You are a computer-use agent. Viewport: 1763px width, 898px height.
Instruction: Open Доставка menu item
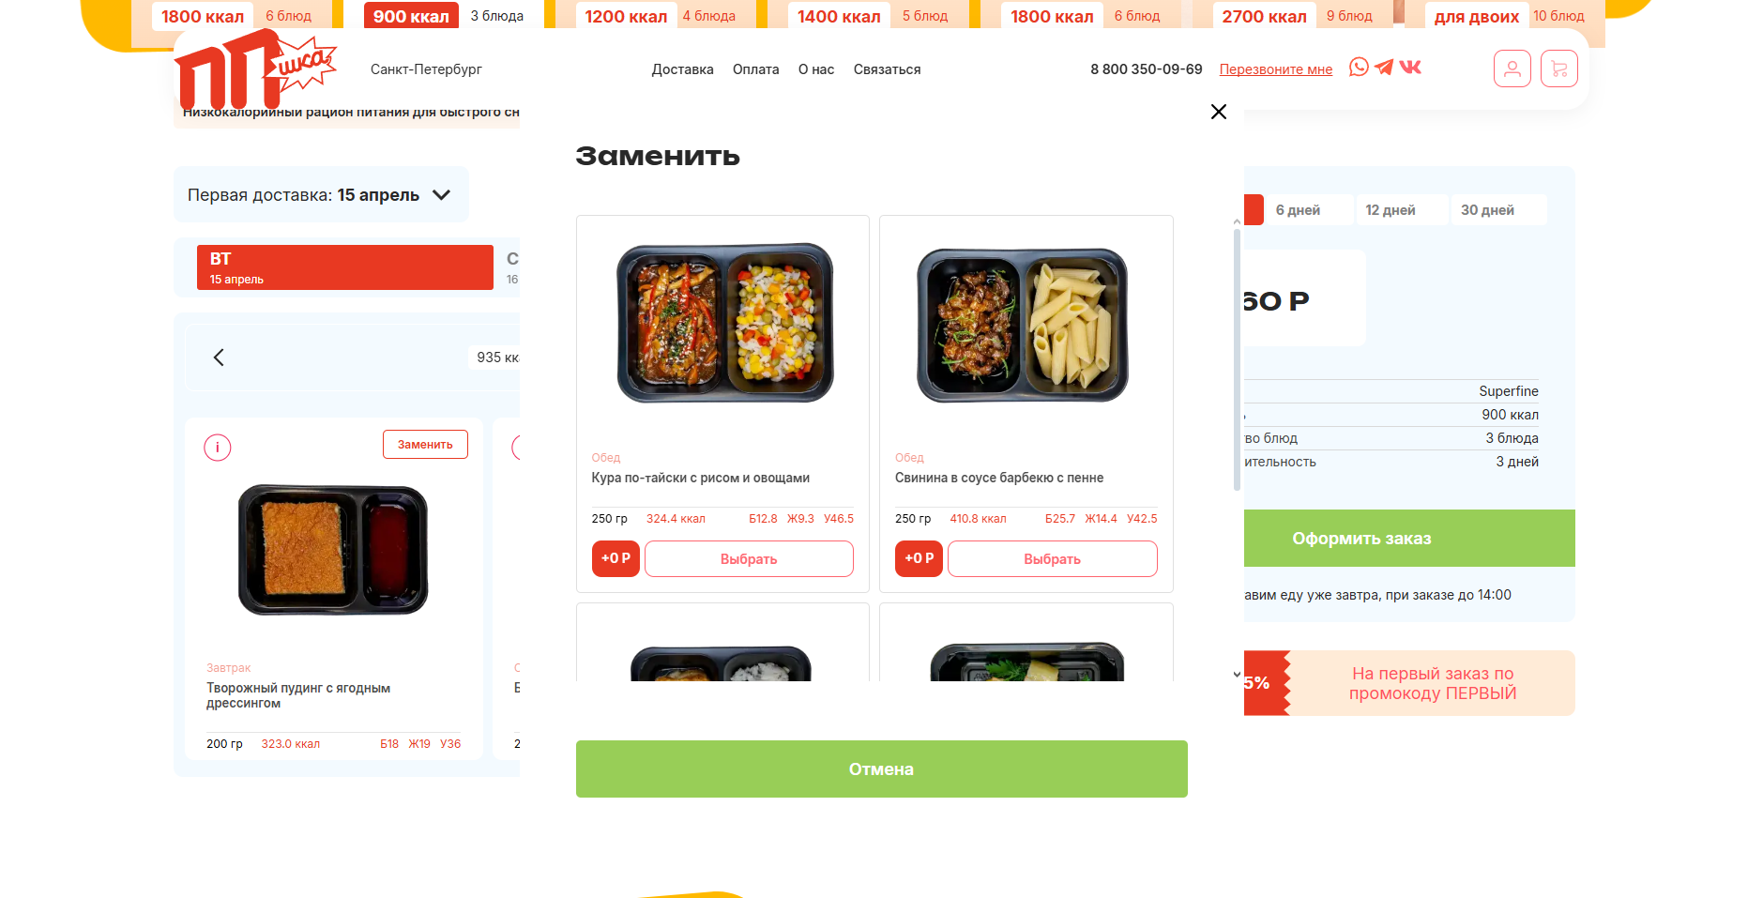(682, 69)
